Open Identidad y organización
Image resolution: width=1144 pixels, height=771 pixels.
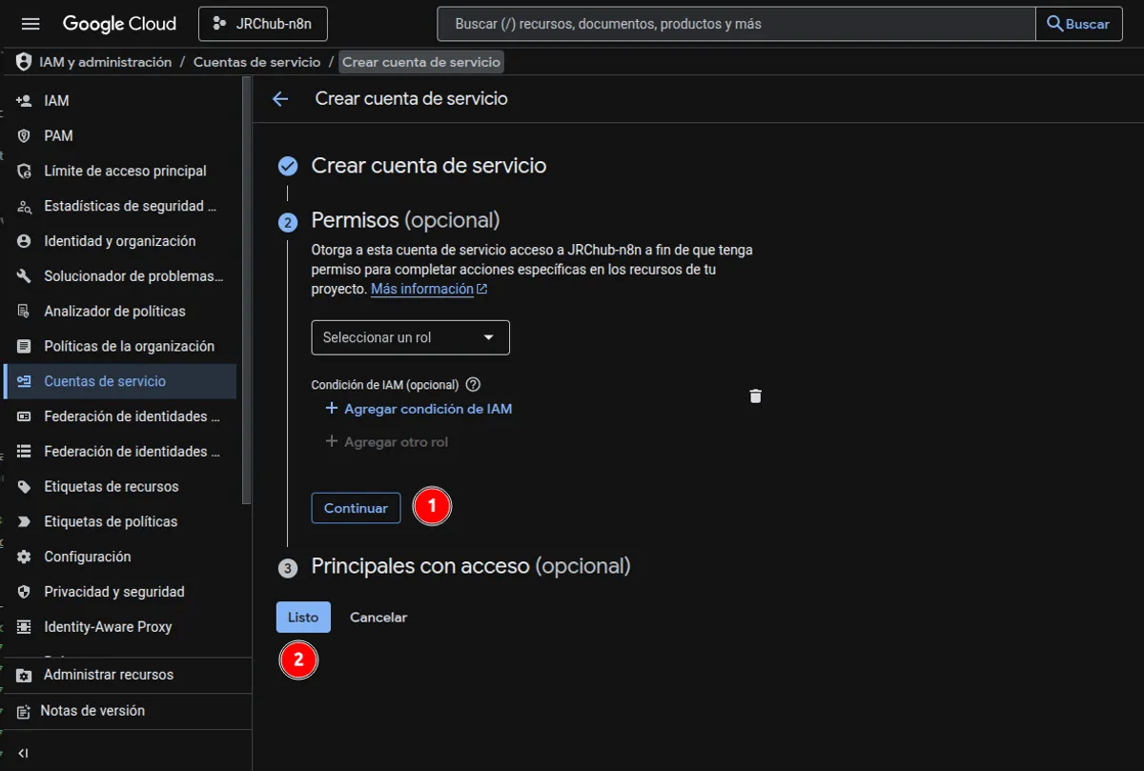tap(120, 241)
